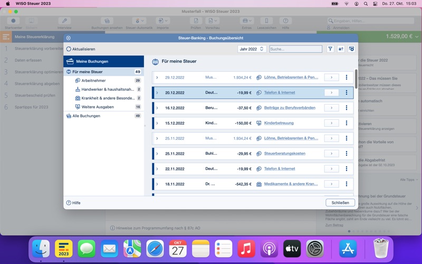Click the camera icon beside Medikamente entry
422x264 pixels.
pyautogui.click(x=258, y=184)
